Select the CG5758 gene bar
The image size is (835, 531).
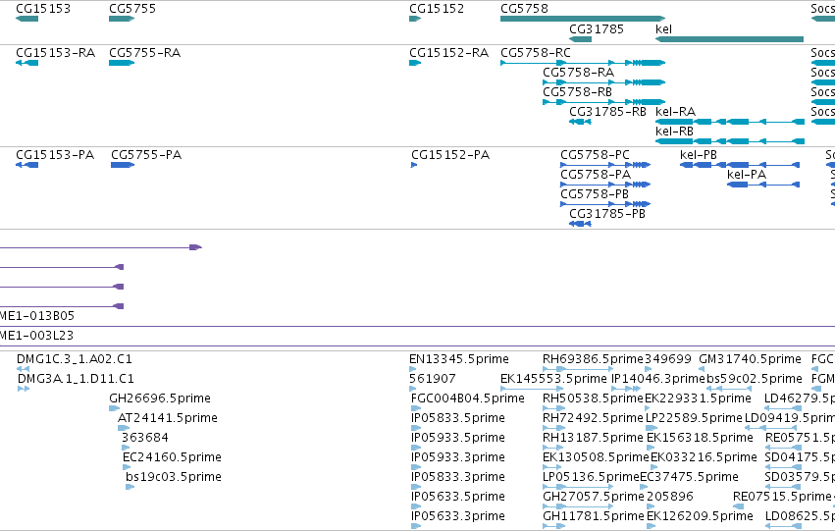point(583,19)
